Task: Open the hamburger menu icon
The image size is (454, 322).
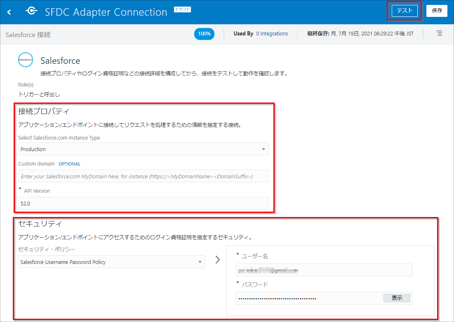Action: point(439,33)
